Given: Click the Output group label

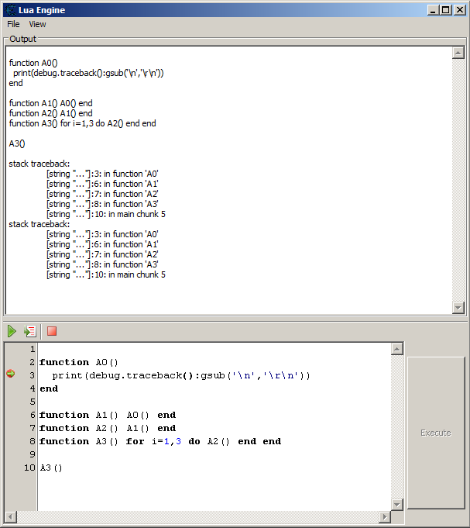Looking at the screenshot, I should [x=22, y=39].
